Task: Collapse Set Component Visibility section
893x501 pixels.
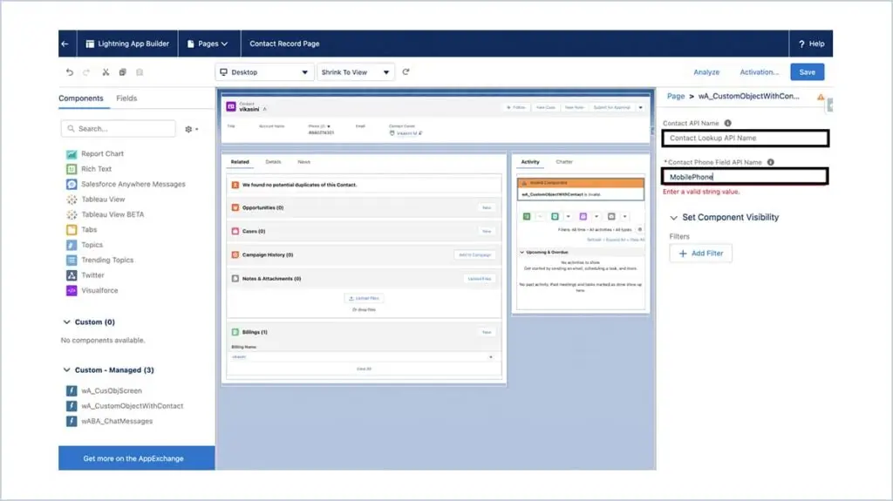Action: coord(674,218)
